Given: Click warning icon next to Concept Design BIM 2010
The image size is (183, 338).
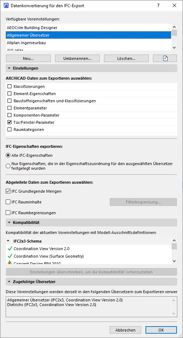Looking at the screenshot, I should (x=10, y=263).
